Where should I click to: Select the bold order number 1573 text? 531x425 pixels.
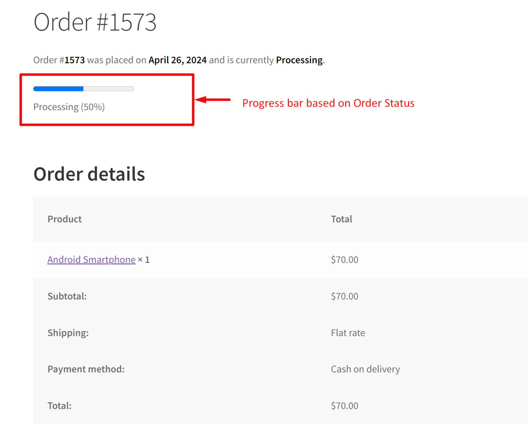click(x=75, y=60)
